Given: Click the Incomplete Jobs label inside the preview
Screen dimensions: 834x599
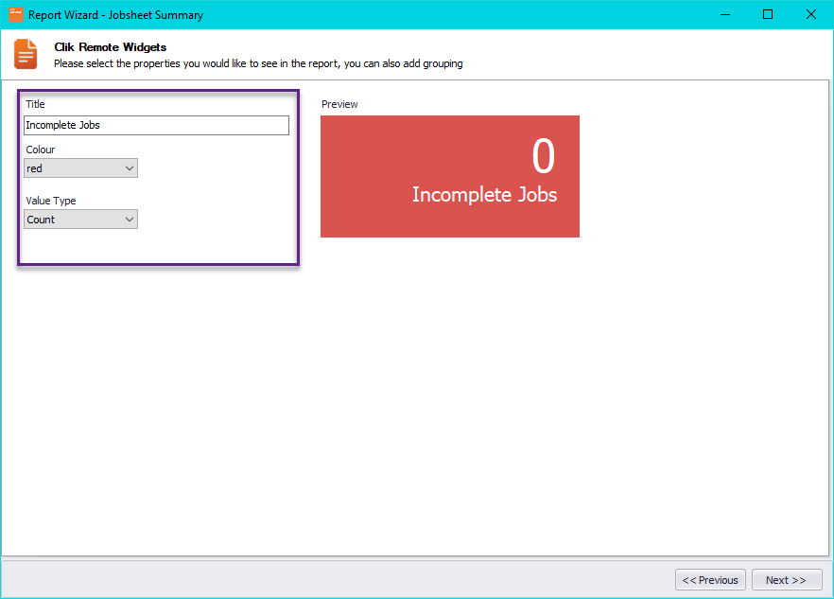Looking at the screenshot, I should click(484, 195).
